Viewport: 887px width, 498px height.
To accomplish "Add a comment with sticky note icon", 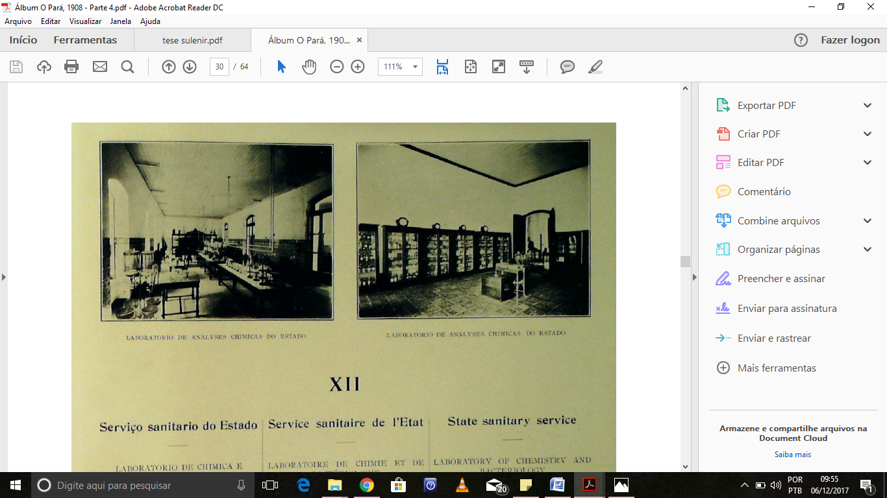I will pos(568,67).
